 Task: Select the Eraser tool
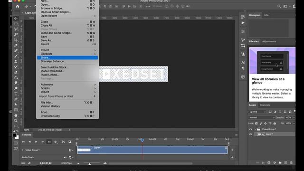coord(16,72)
